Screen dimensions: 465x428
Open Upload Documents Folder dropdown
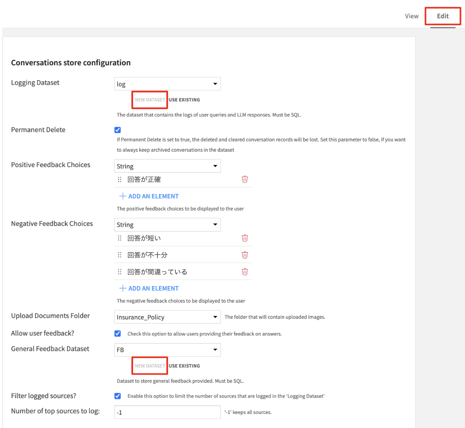(168, 317)
